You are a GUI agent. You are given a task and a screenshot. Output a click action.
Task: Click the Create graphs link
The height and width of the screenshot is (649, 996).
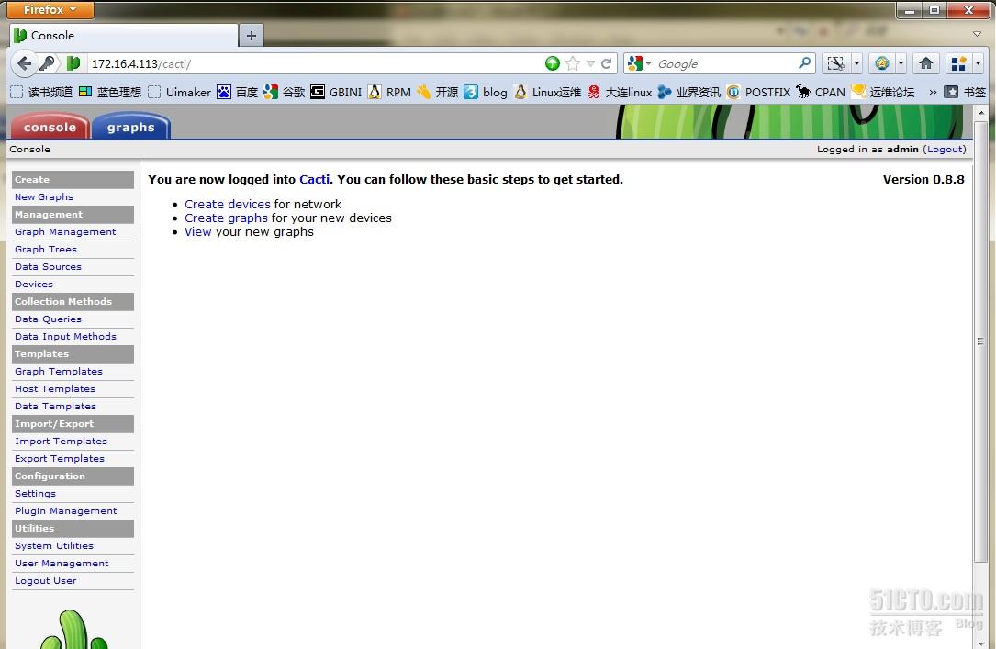pyautogui.click(x=226, y=218)
